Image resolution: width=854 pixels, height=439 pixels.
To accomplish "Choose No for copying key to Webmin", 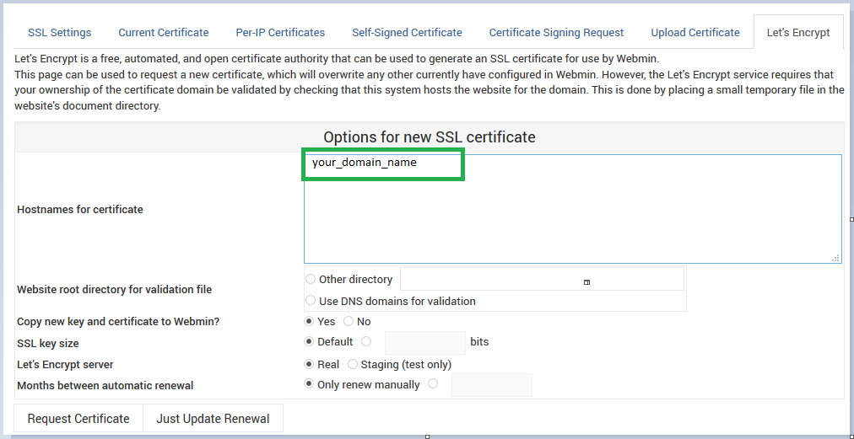I will (x=349, y=322).
